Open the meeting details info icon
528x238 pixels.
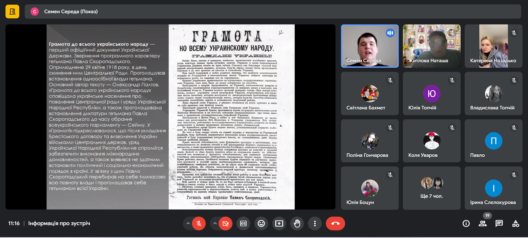pyautogui.click(x=466, y=223)
